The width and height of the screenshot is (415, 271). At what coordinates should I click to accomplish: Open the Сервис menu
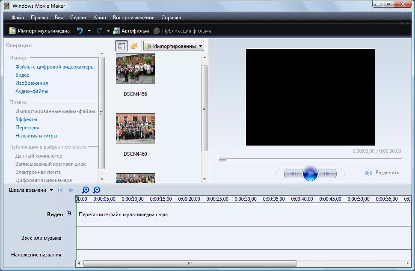pyautogui.click(x=79, y=18)
